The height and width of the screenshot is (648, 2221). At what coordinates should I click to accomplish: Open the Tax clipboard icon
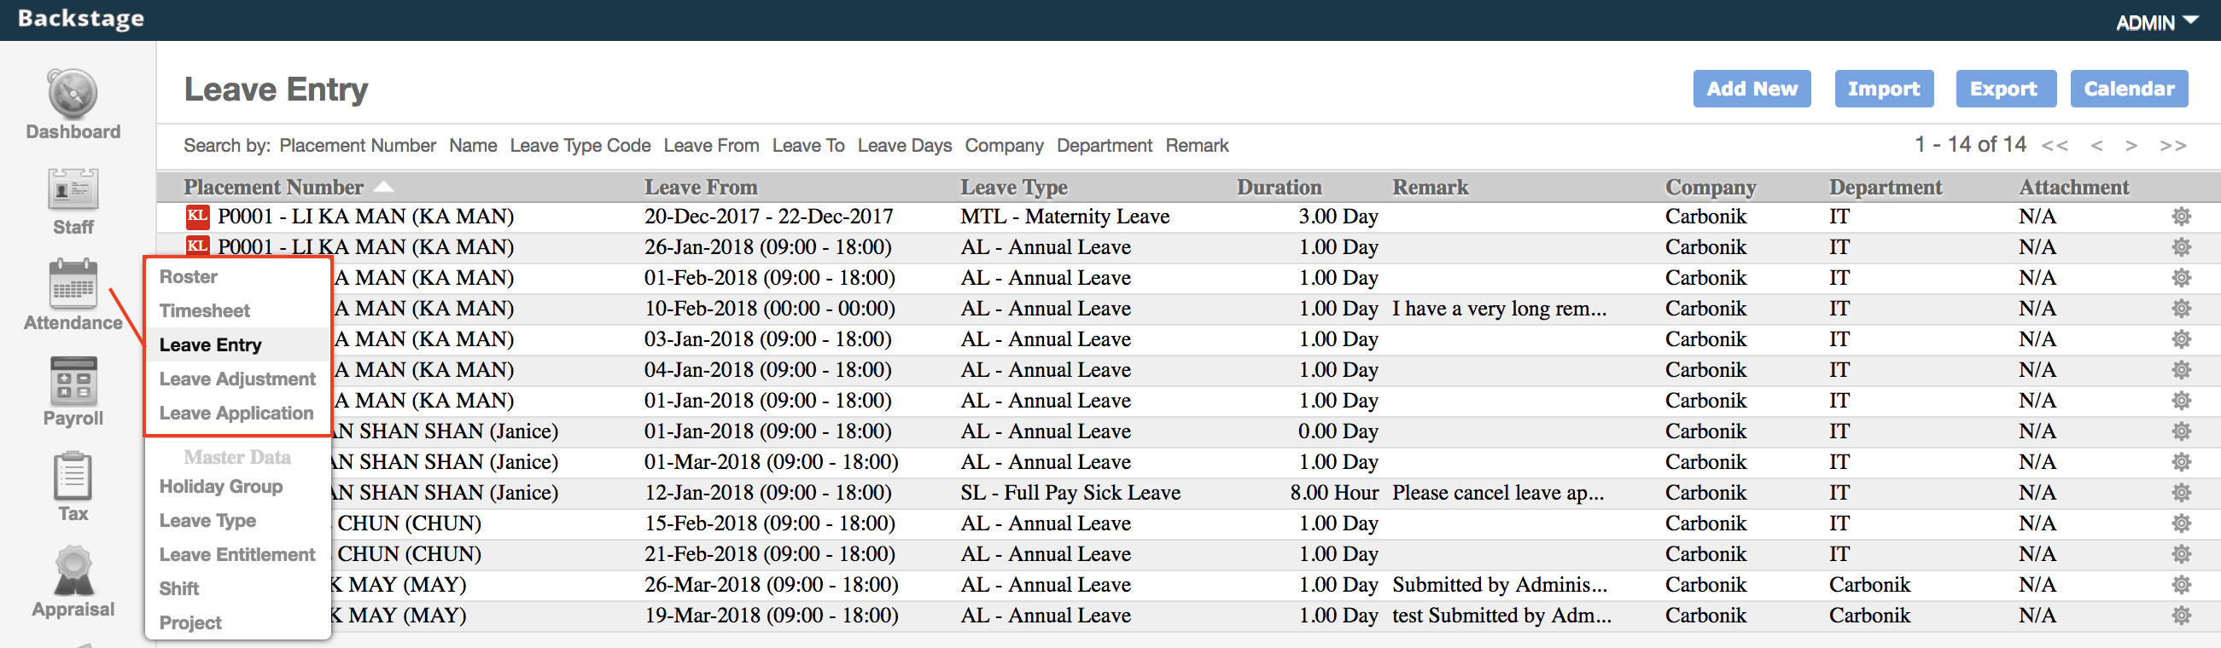pos(73,476)
